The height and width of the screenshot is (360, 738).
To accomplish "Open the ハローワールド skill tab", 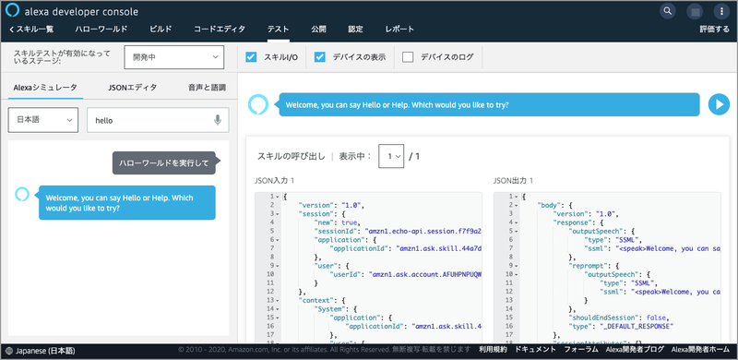I will pos(101,30).
